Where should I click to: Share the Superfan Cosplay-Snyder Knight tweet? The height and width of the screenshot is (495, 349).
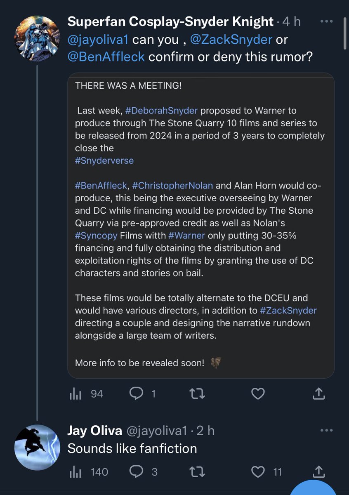(318, 394)
